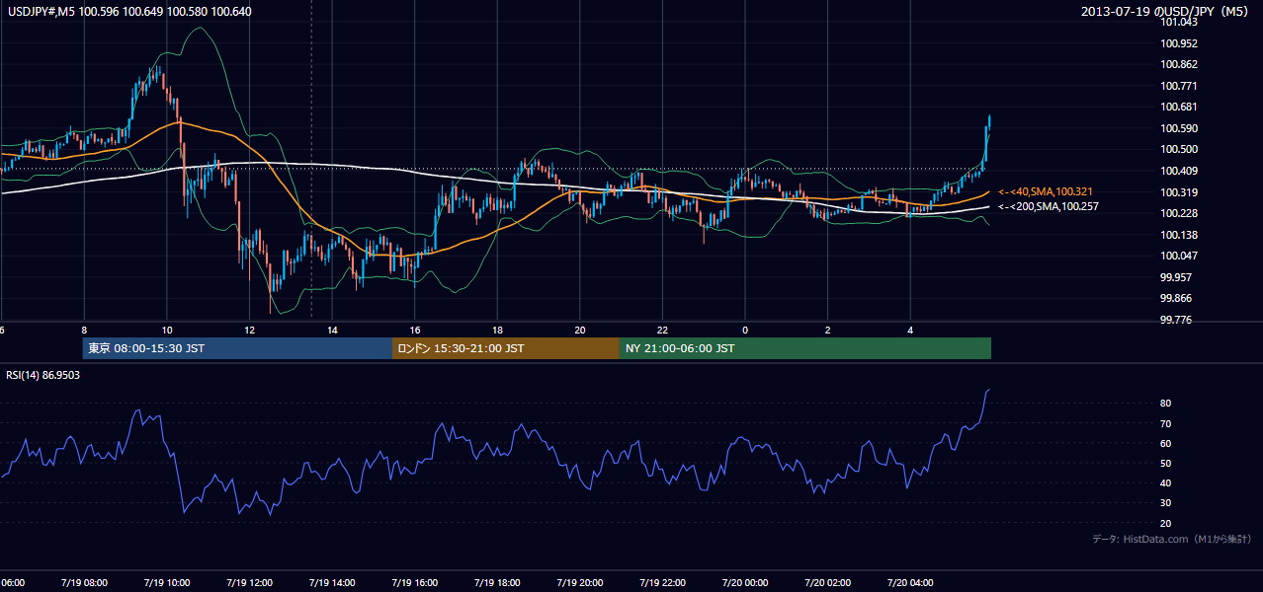Click the 7/19 12:00 time label

pos(249,583)
